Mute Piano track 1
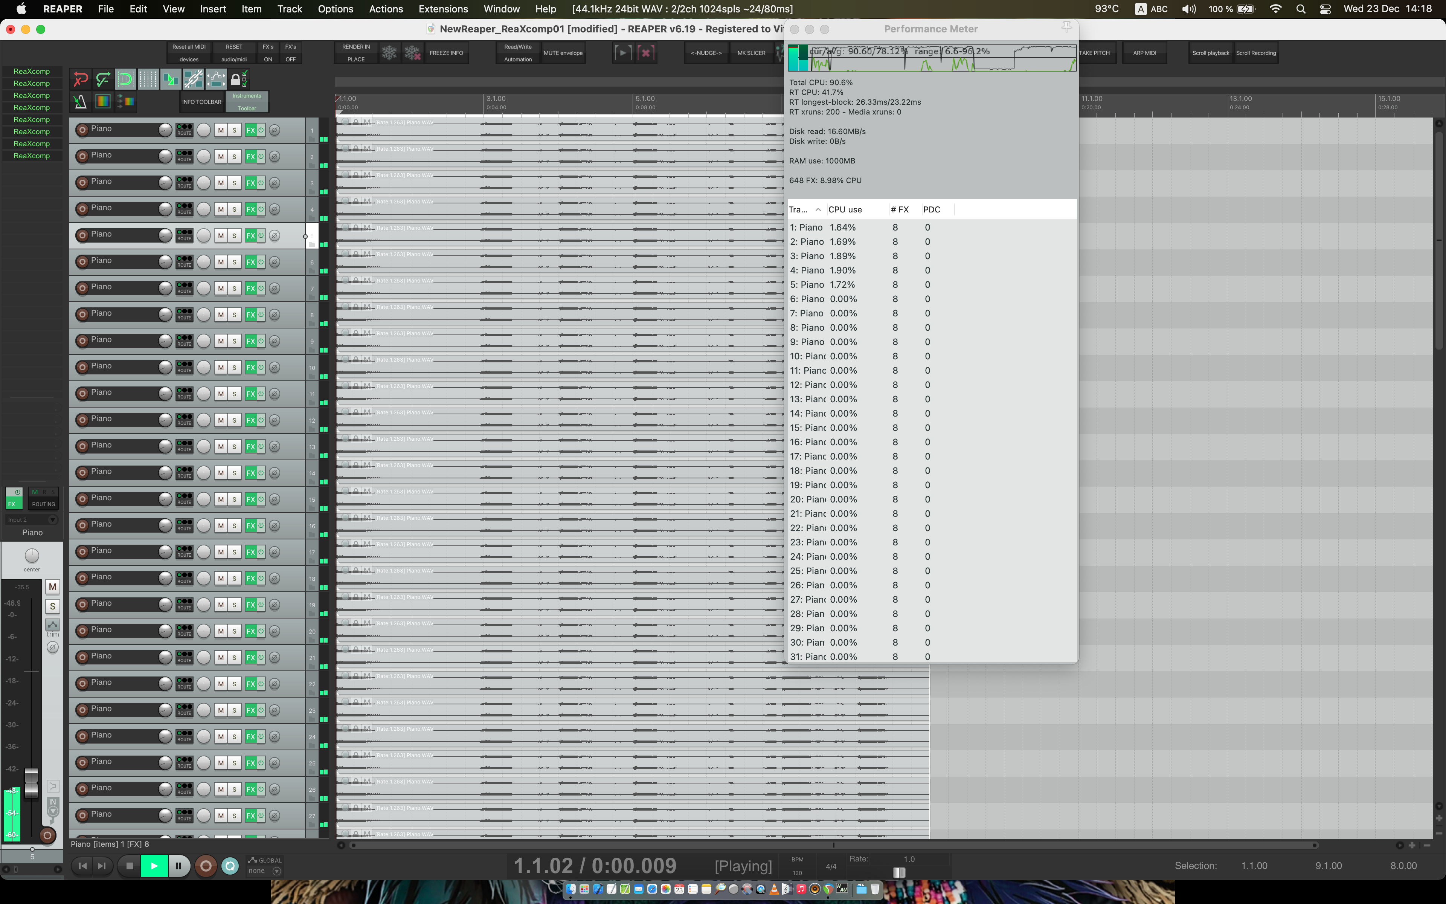Viewport: 1446px width, 904px height. click(221, 130)
